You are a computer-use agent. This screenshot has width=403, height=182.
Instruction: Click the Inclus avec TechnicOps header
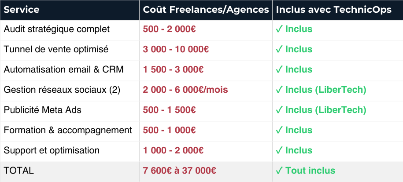click(333, 10)
